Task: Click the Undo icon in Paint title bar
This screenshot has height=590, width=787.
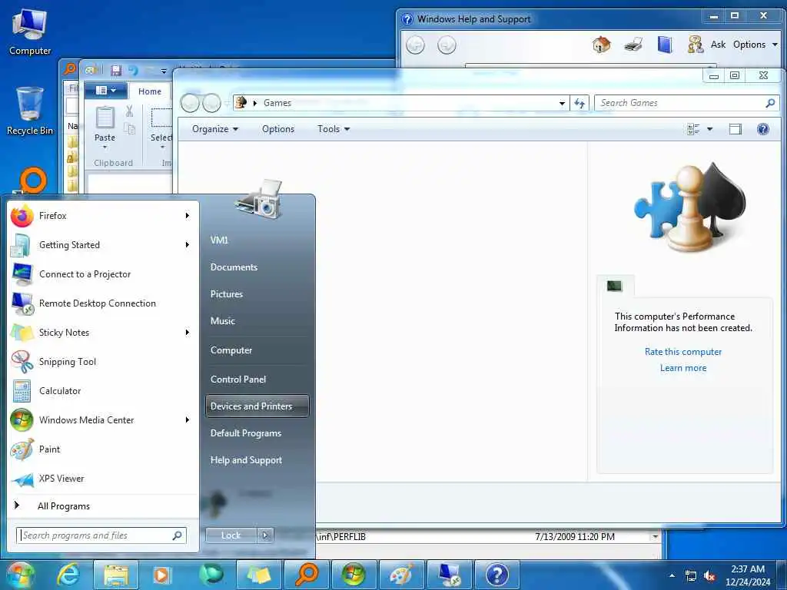Action: point(133,70)
